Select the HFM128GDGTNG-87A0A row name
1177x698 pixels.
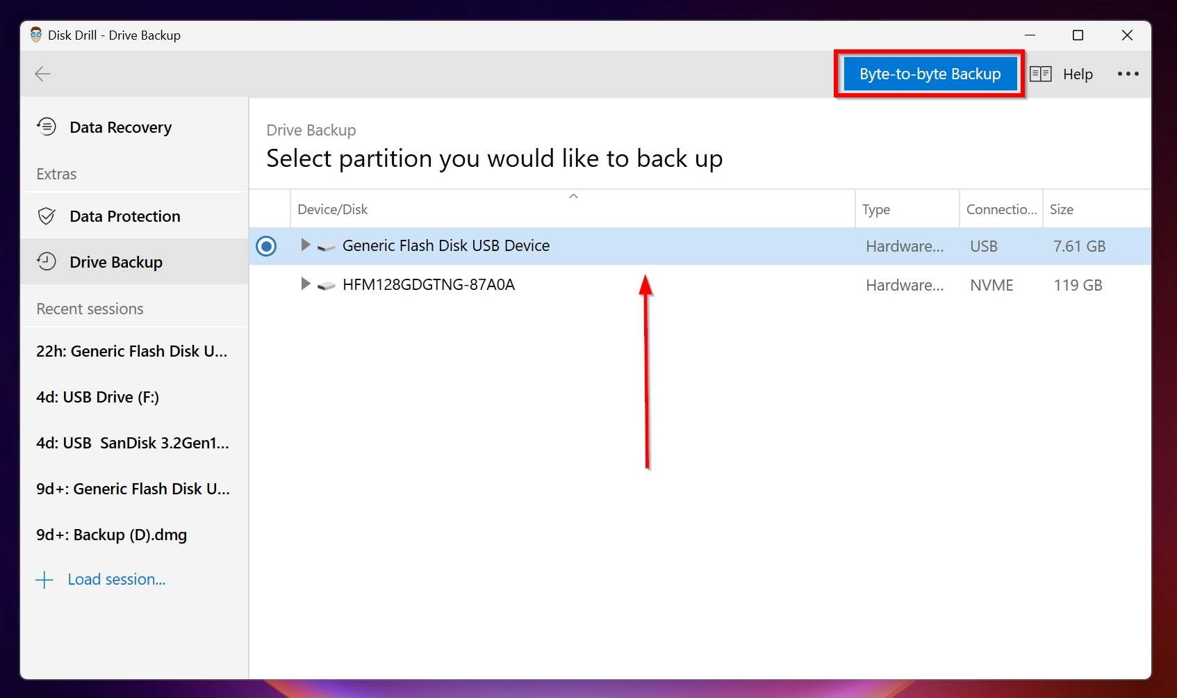click(x=429, y=284)
